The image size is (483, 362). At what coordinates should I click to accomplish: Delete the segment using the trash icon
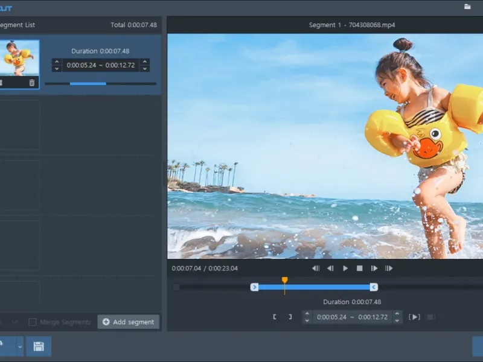(32, 83)
